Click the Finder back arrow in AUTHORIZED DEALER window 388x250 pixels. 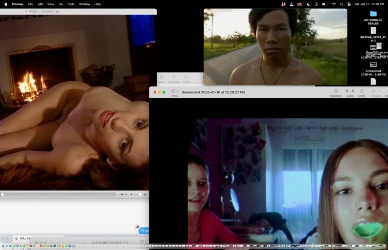tap(79, 242)
